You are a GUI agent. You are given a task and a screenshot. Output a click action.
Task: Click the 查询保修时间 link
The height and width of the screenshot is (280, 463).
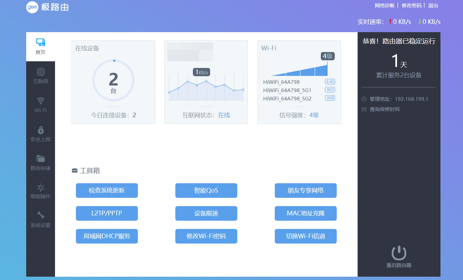tap(385, 109)
